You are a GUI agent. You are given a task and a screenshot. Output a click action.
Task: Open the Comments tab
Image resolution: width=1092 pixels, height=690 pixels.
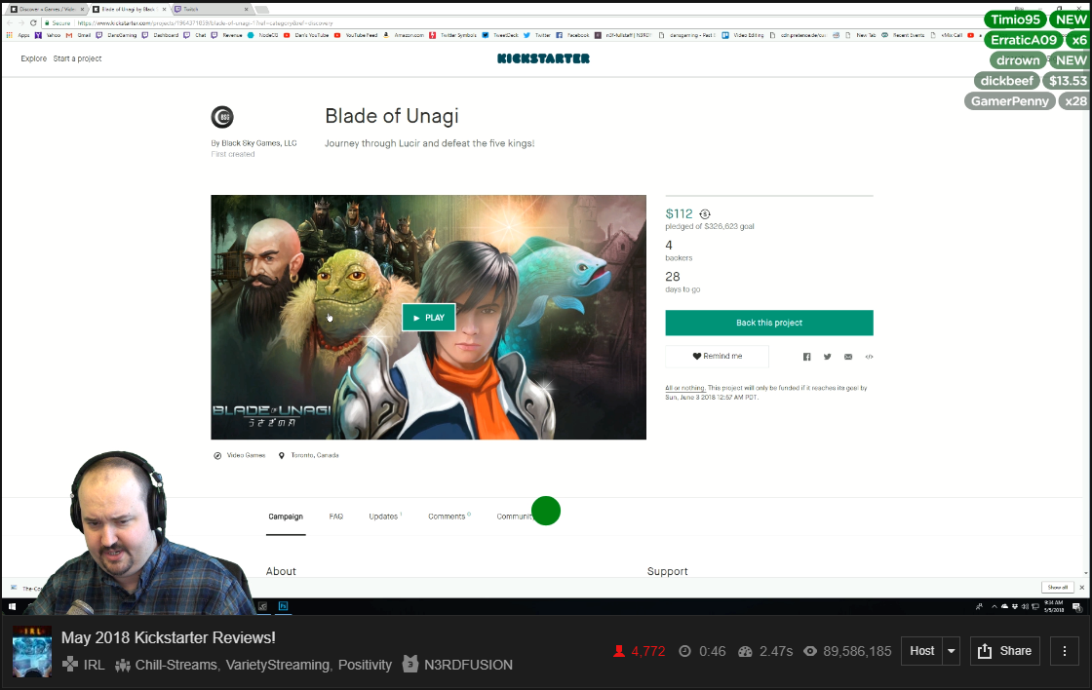tap(447, 517)
